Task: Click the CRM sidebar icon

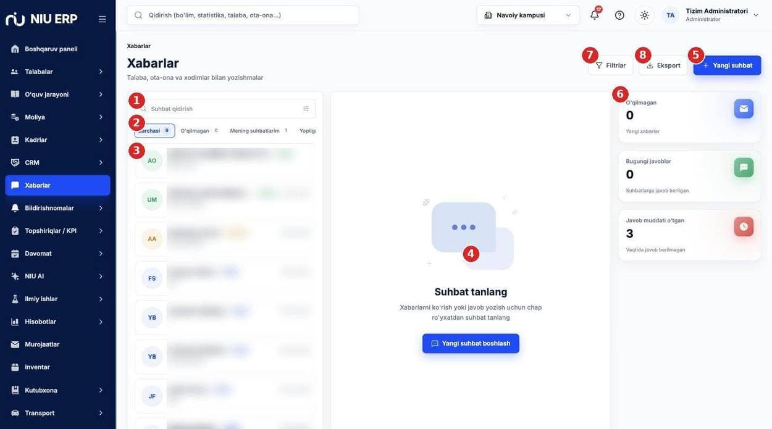Action: tap(15, 162)
